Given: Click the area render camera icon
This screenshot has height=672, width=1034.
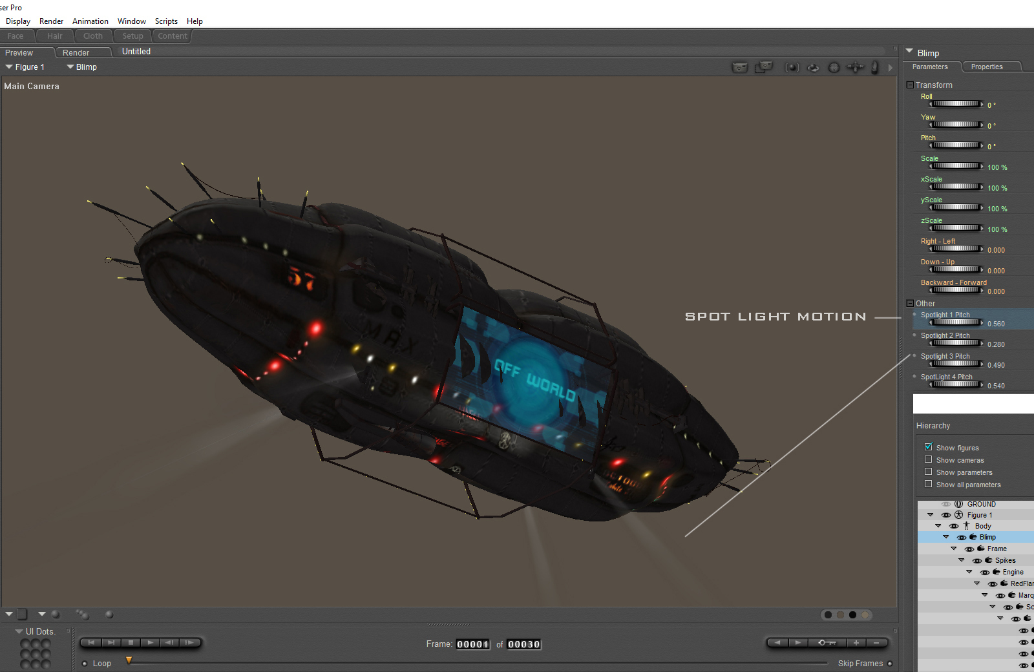Looking at the screenshot, I should coord(763,67).
